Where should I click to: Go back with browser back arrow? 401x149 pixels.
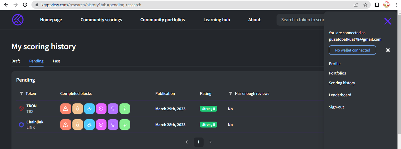pyautogui.click(x=6, y=5)
